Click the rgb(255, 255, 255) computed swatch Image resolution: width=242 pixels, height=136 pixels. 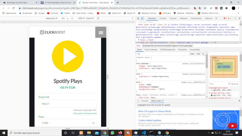[x=211, y=90]
